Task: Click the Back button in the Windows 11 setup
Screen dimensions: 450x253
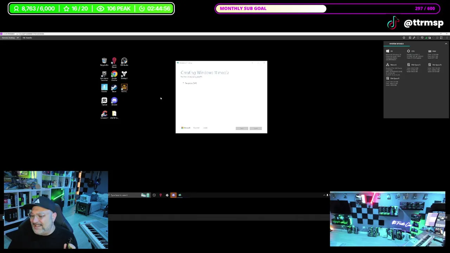Action: click(242, 128)
